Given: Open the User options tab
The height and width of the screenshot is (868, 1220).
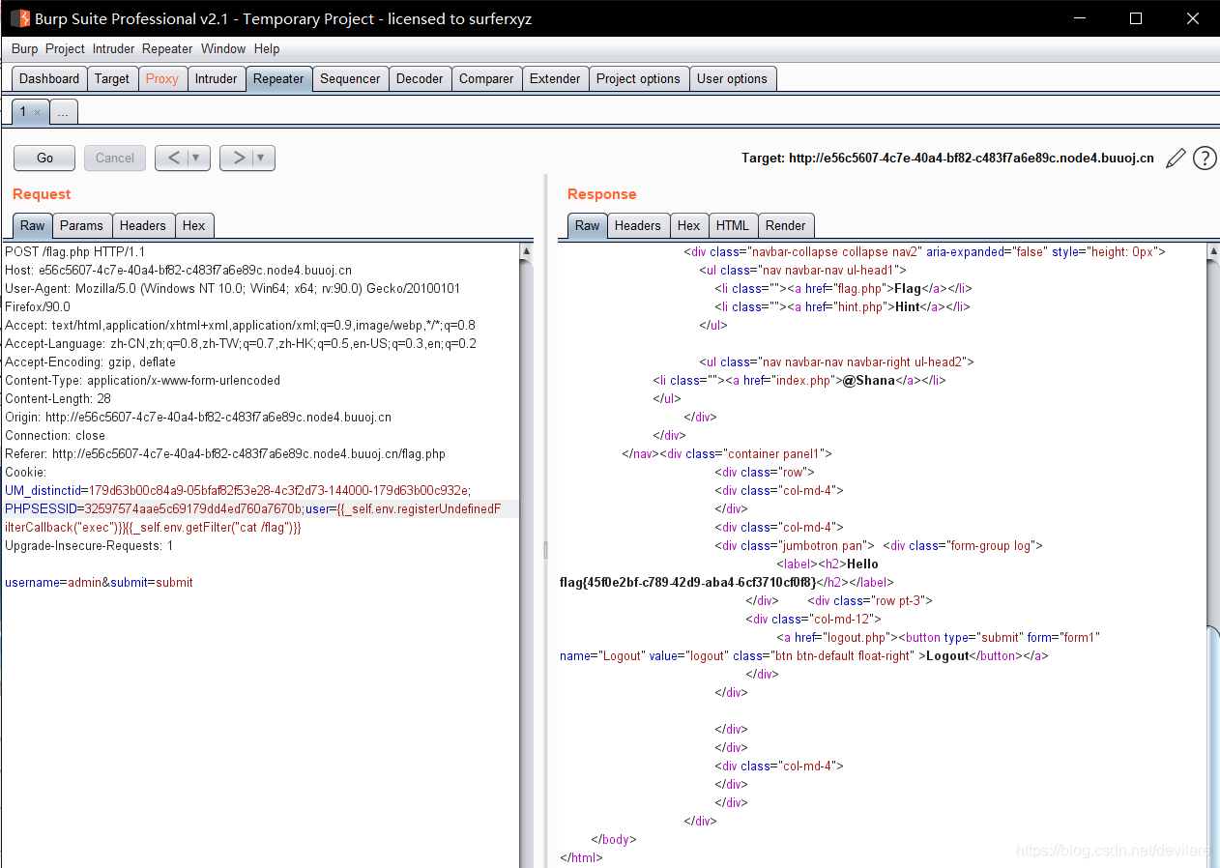Looking at the screenshot, I should pos(732,79).
